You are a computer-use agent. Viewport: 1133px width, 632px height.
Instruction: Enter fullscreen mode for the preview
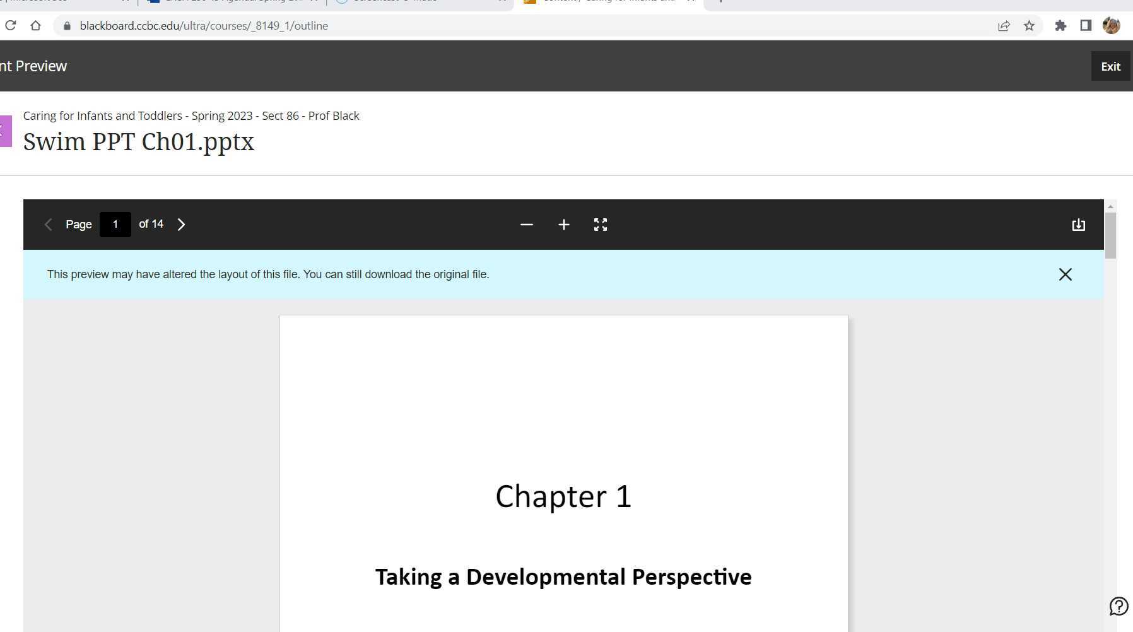tap(600, 225)
